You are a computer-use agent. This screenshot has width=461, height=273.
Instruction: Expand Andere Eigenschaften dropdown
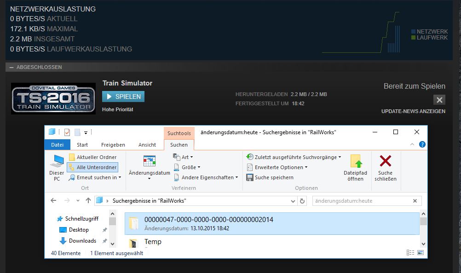point(206,177)
